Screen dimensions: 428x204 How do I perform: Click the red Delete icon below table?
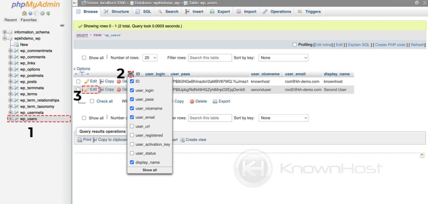tap(192, 101)
